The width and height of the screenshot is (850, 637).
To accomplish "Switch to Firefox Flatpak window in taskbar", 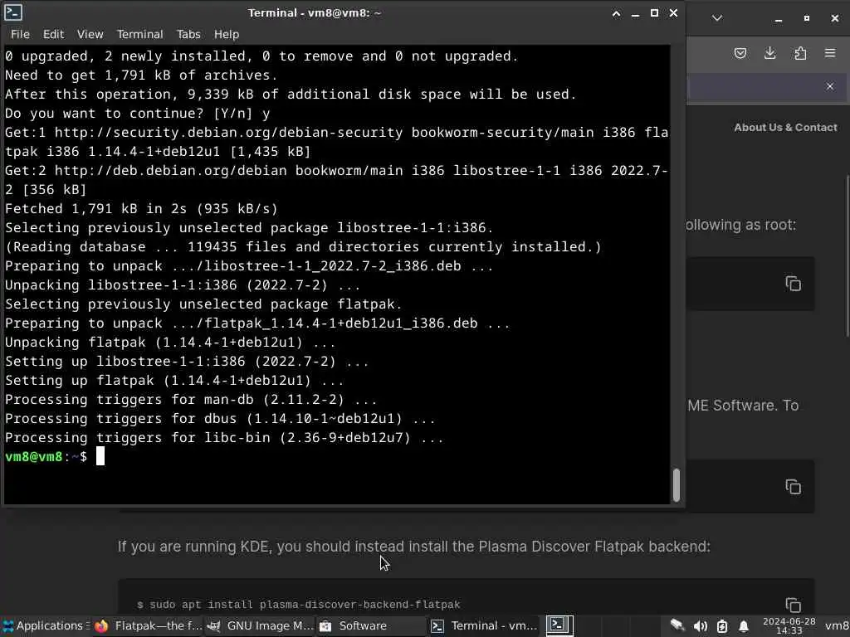I will [x=148, y=625].
